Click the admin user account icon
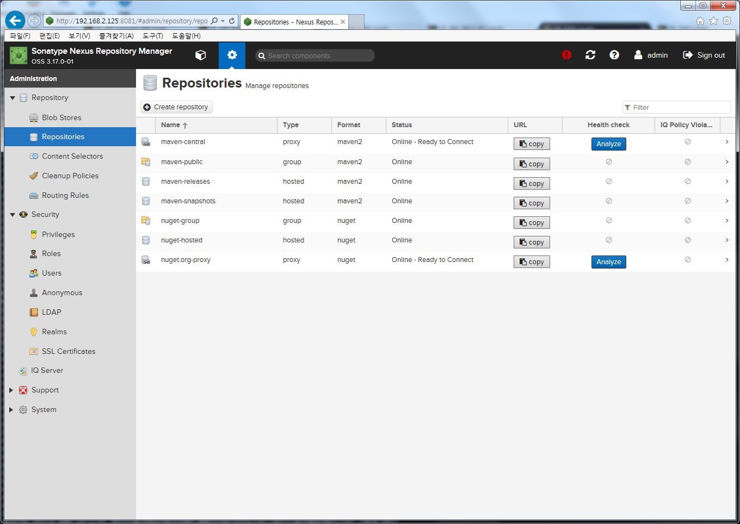The width and height of the screenshot is (740, 524). pyautogui.click(x=638, y=55)
